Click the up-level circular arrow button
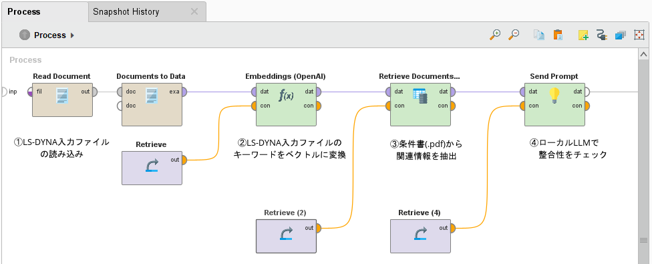This screenshot has height=264, width=652. [x=25, y=35]
